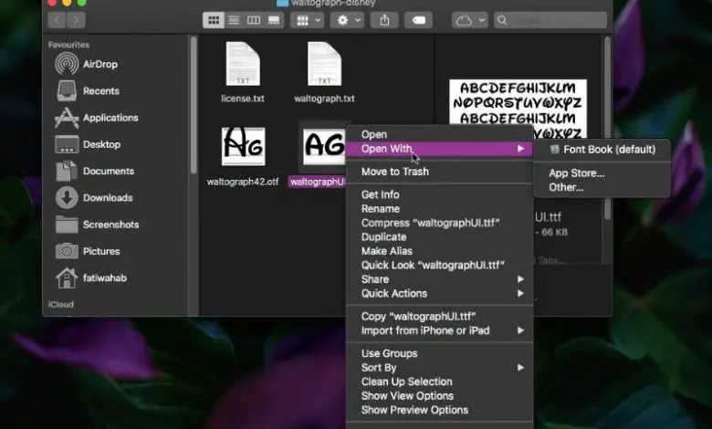
Task: Click the preview pane scrollbar
Action: [x=607, y=128]
